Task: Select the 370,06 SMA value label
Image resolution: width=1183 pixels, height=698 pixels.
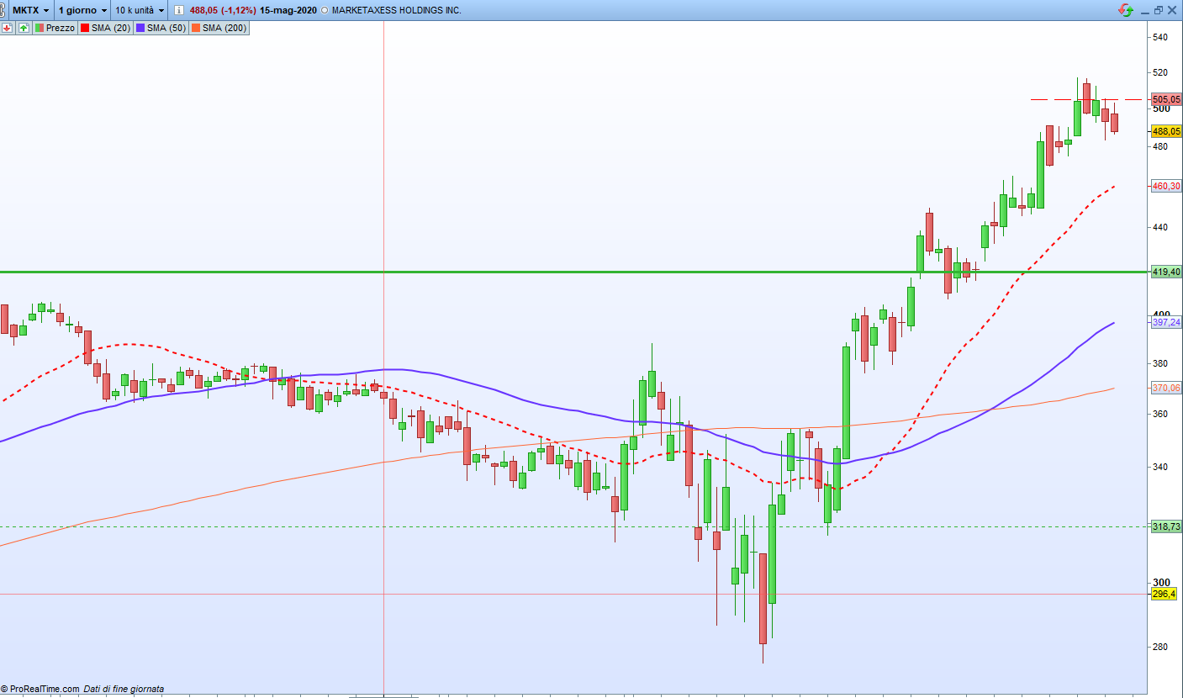Action: [1166, 388]
